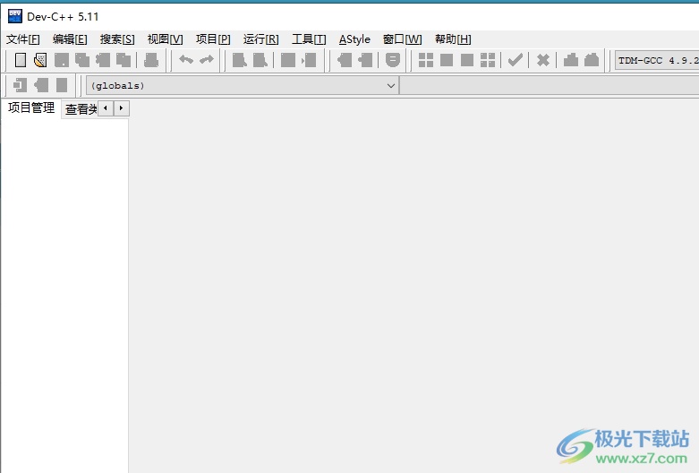Click the Print toolbar icon
This screenshot has height=473, width=699.
click(151, 60)
